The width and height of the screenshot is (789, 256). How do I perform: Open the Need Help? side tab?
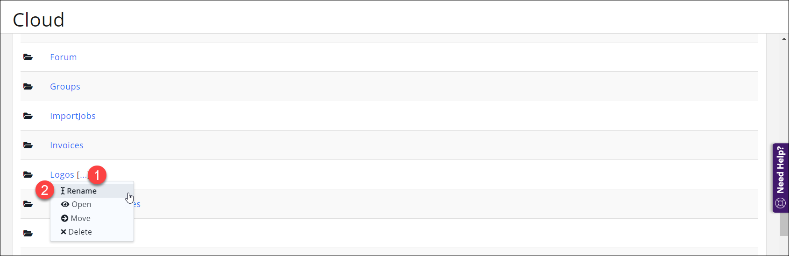pyautogui.click(x=781, y=178)
